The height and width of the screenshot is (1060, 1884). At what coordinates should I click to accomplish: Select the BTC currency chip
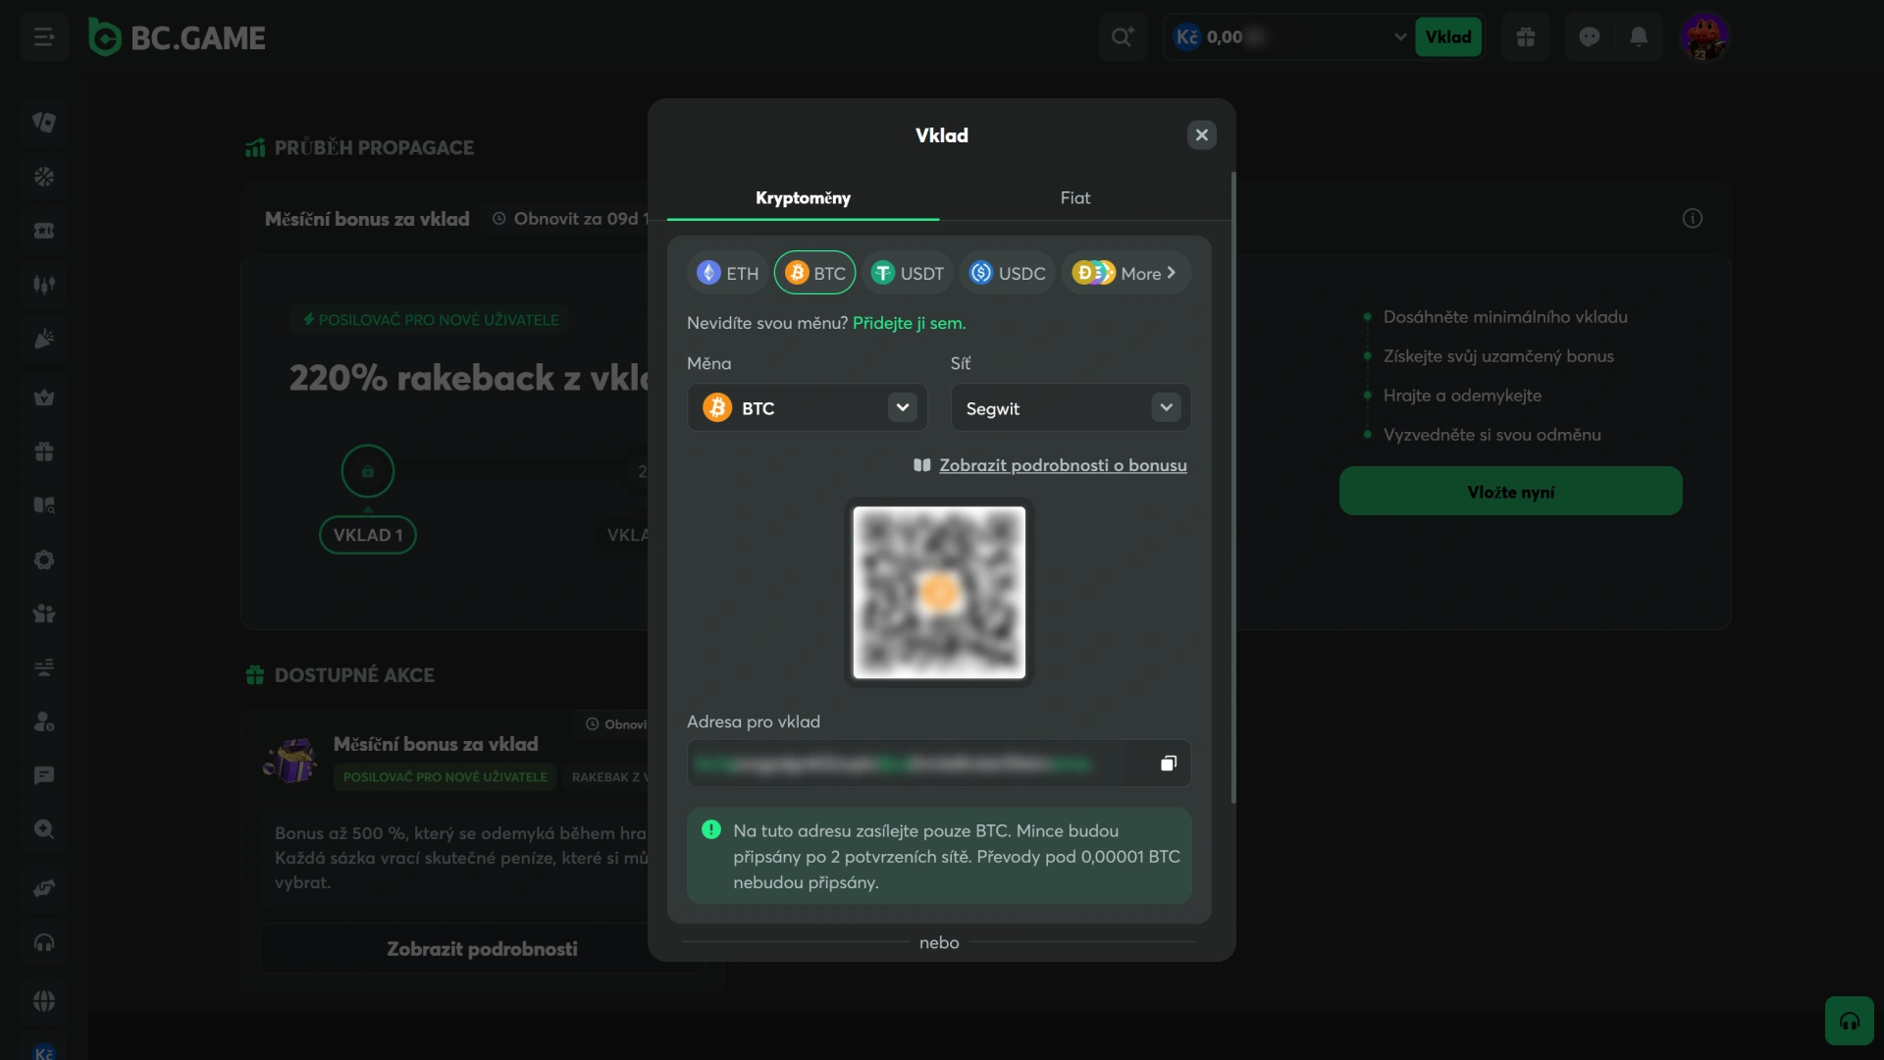tap(815, 273)
